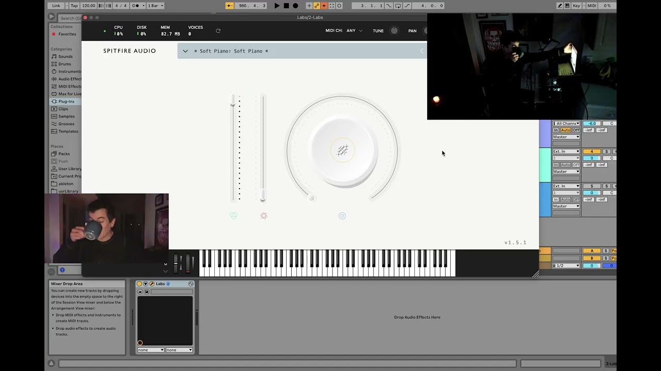Click the TUNE knob in LABS

coord(394,31)
